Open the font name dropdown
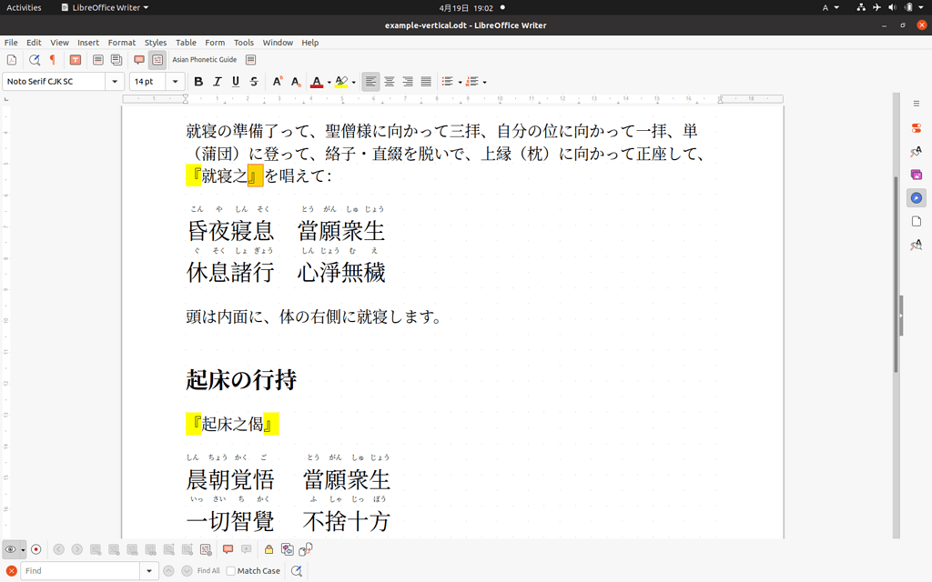The image size is (932, 582). tap(115, 81)
